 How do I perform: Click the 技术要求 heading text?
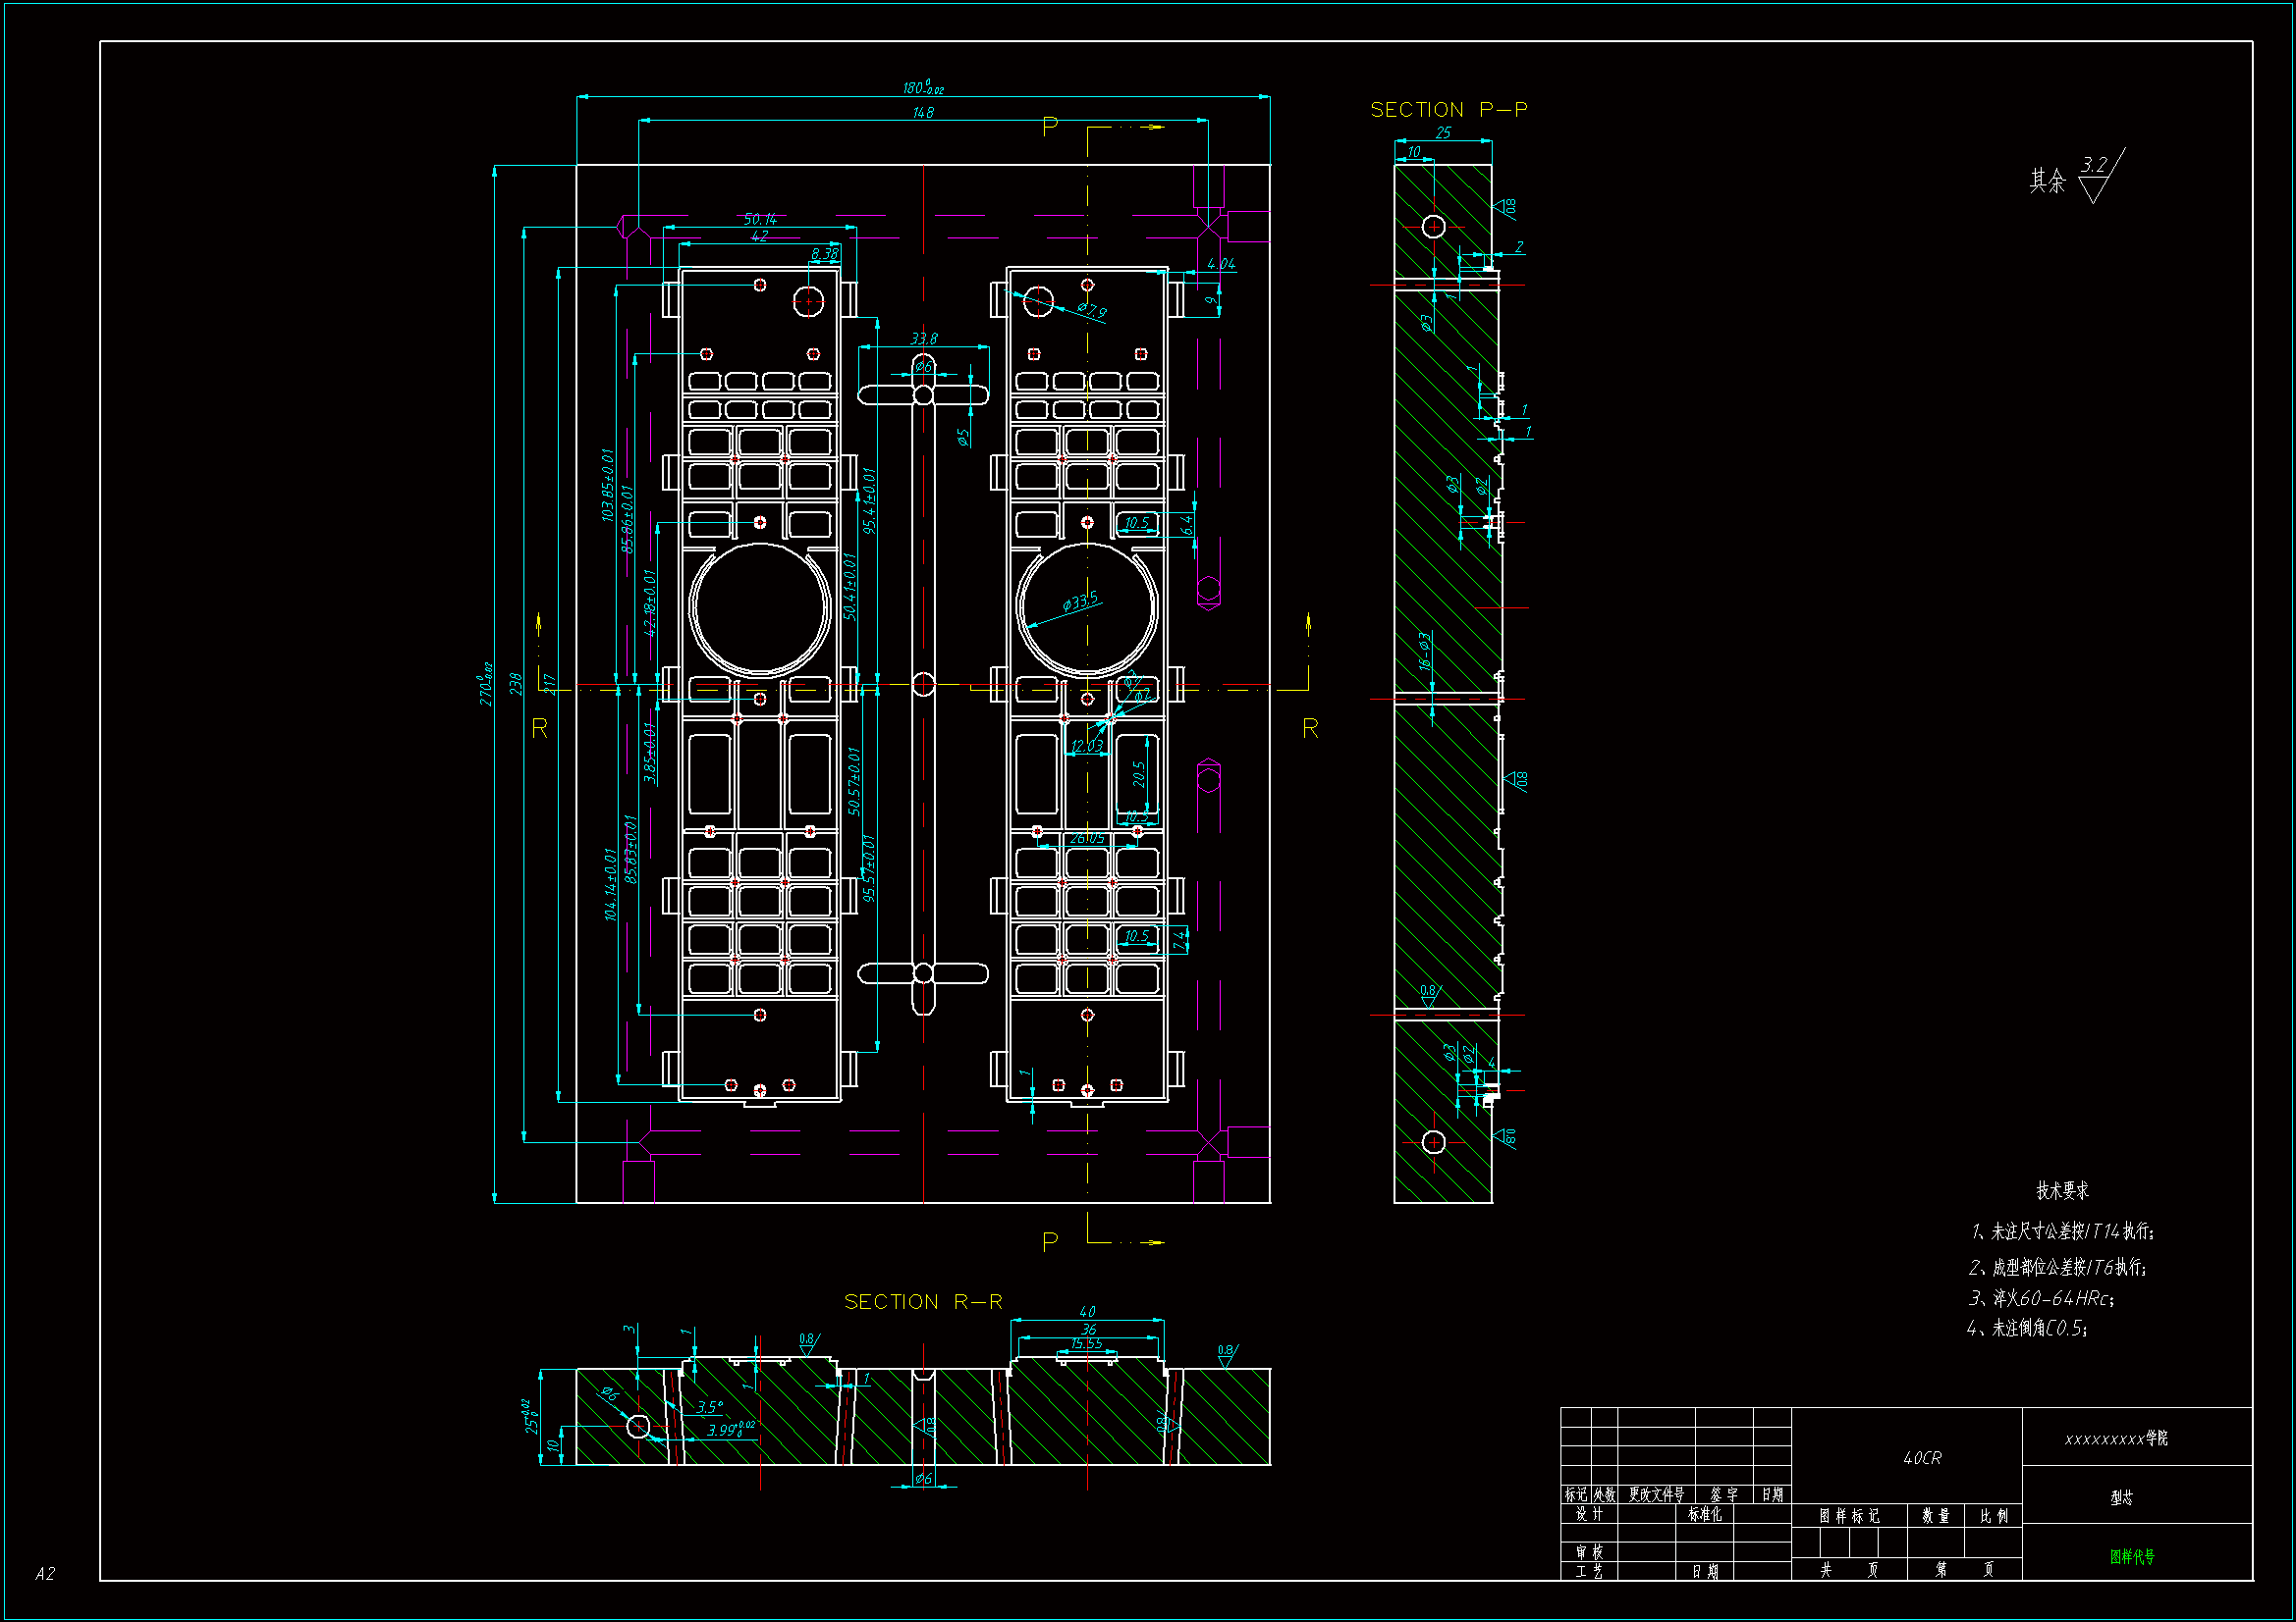pyautogui.click(x=2062, y=1191)
